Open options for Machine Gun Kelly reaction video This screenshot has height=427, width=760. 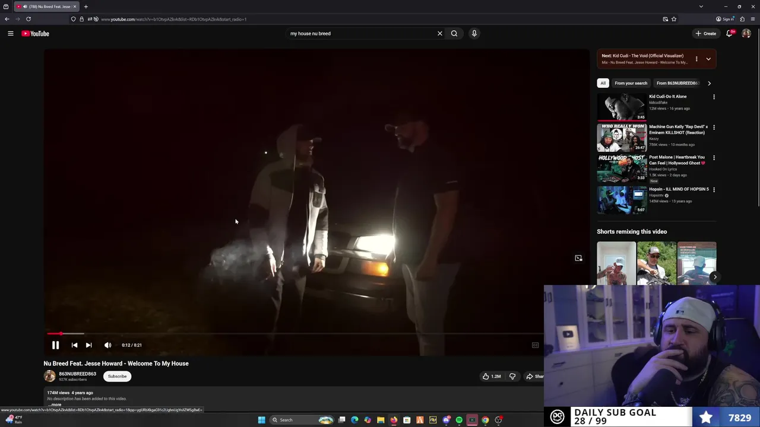[x=714, y=127]
